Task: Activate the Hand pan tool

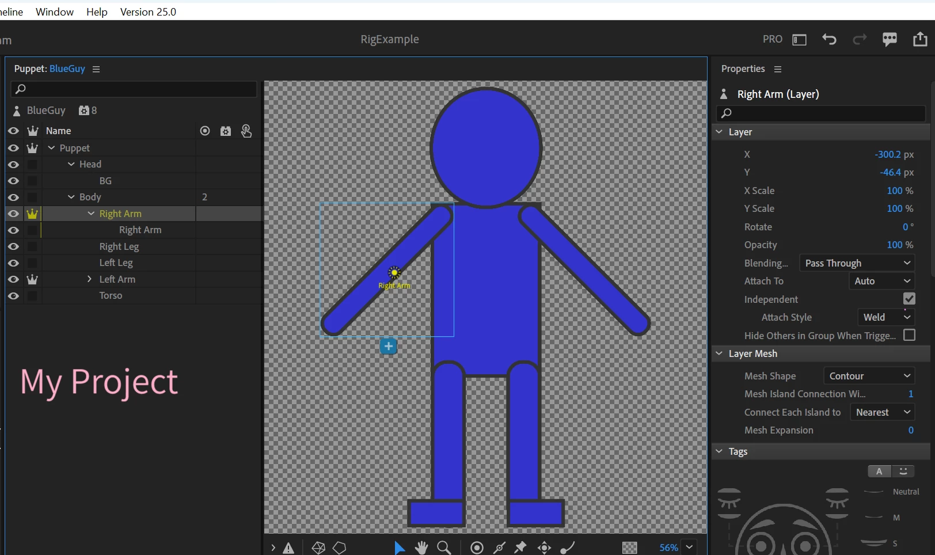Action: point(422,548)
